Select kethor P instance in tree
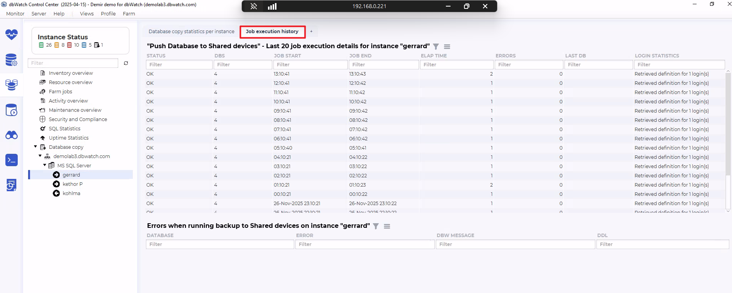732x293 pixels. (72, 184)
